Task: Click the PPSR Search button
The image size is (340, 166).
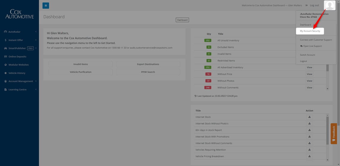Action: point(148,72)
